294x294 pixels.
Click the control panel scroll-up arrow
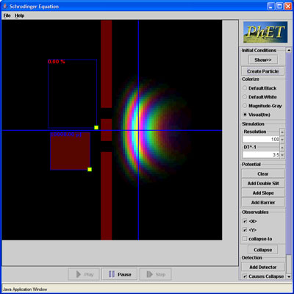click(289, 50)
